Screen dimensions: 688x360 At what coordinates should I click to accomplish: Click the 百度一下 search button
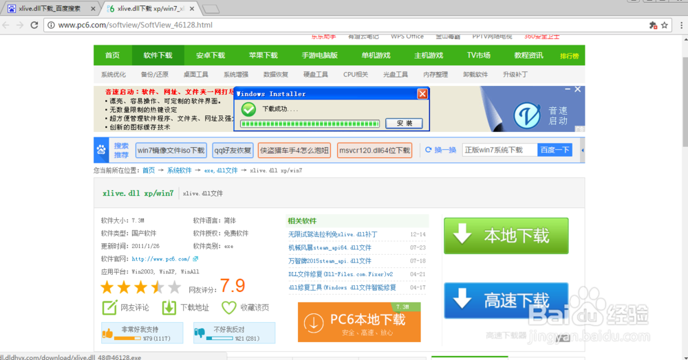[x=555, y=150]
